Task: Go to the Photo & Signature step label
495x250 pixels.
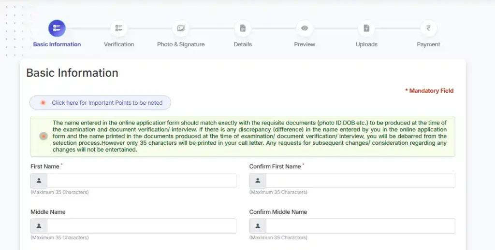Action: pos(181,44)
